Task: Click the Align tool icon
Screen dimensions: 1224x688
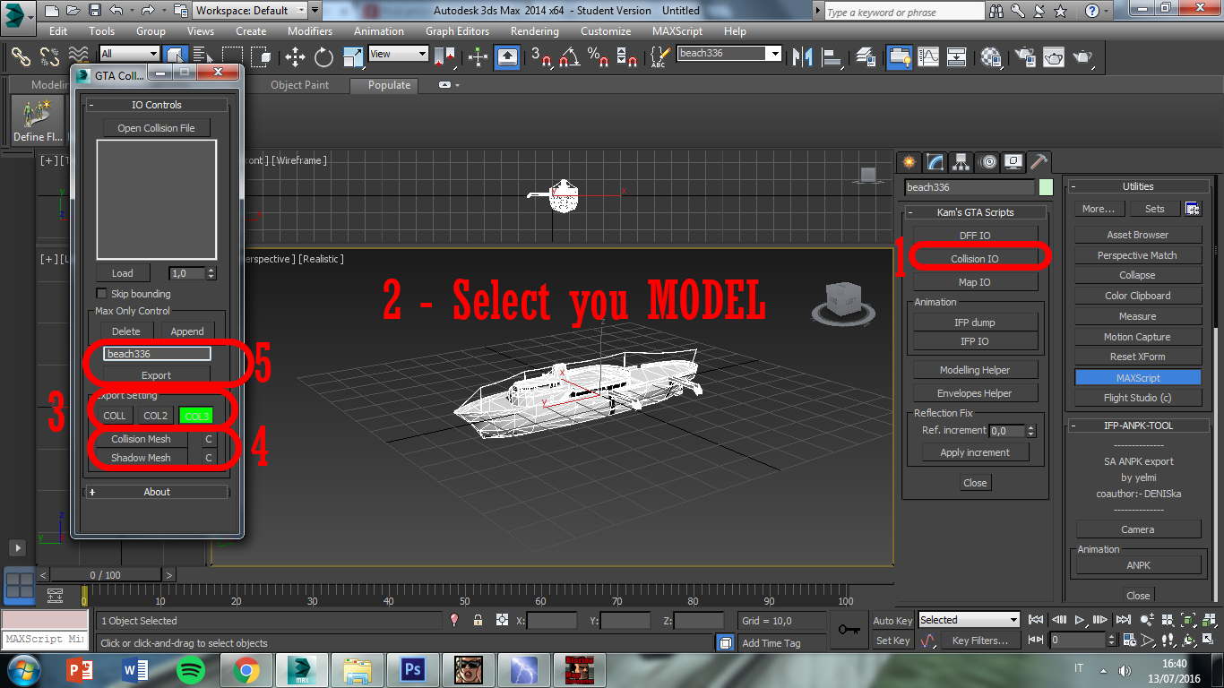Action: [831, 56]
